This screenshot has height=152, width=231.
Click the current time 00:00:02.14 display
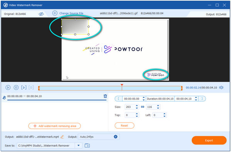click(x=193, y=88)
